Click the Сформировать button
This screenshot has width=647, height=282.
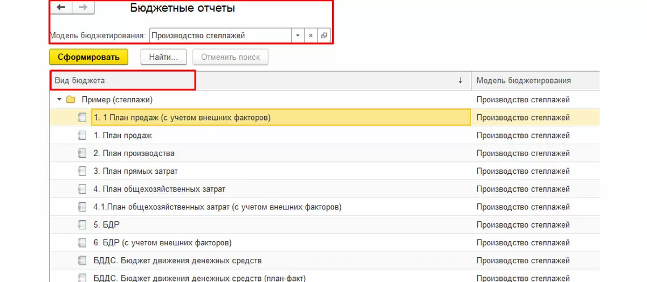coord(88,57)
